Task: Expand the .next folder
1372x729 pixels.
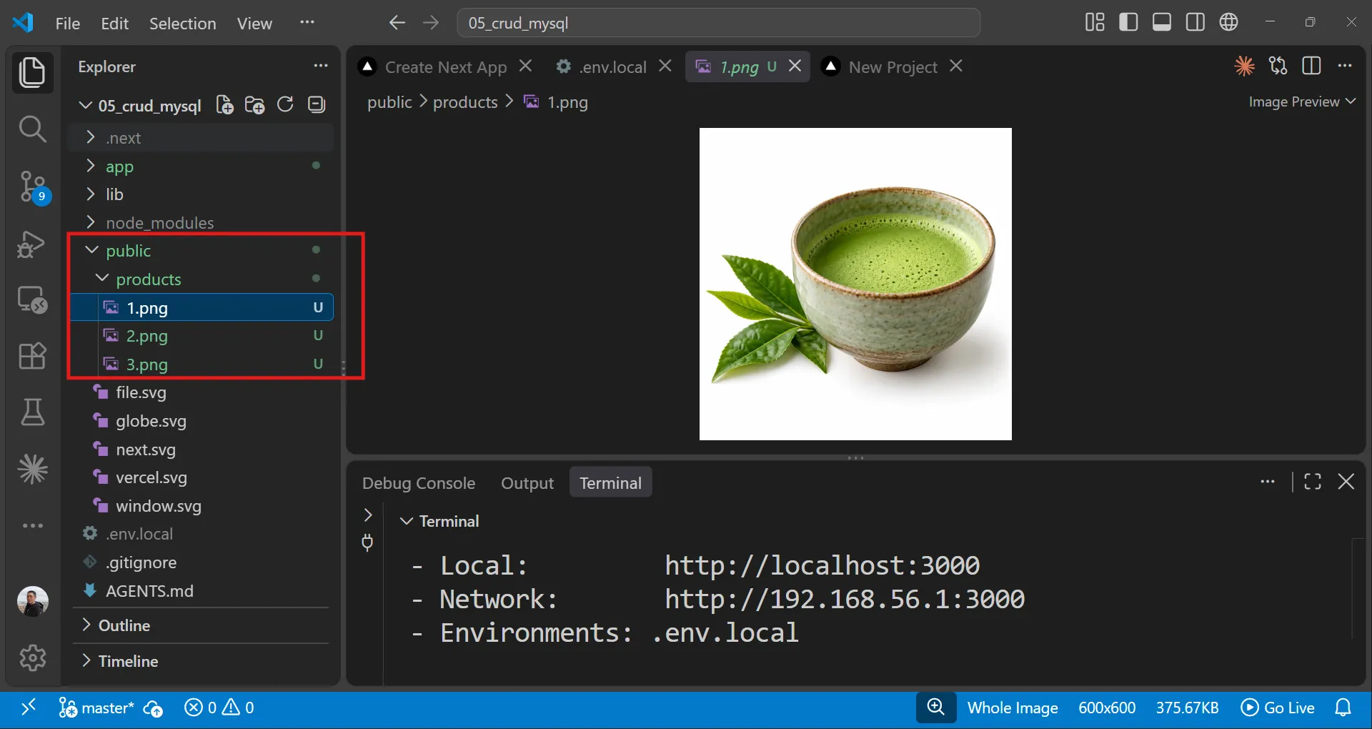Action: pyautogui.click(x=202, y=138)
